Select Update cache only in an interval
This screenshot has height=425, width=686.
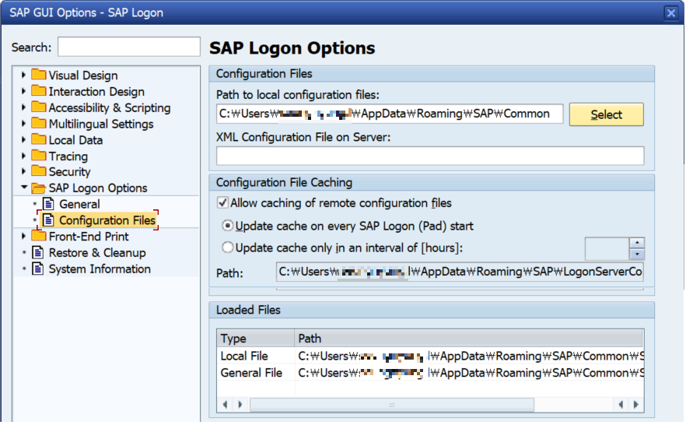point(227,248)
